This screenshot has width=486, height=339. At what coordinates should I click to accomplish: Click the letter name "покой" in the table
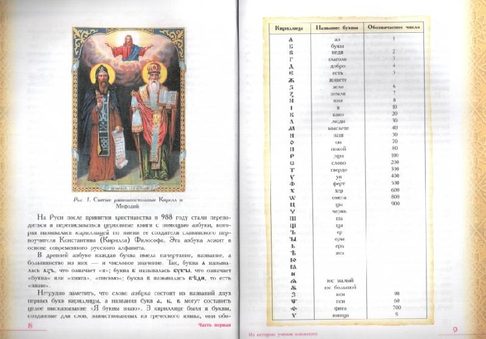(x=338, y=149)
